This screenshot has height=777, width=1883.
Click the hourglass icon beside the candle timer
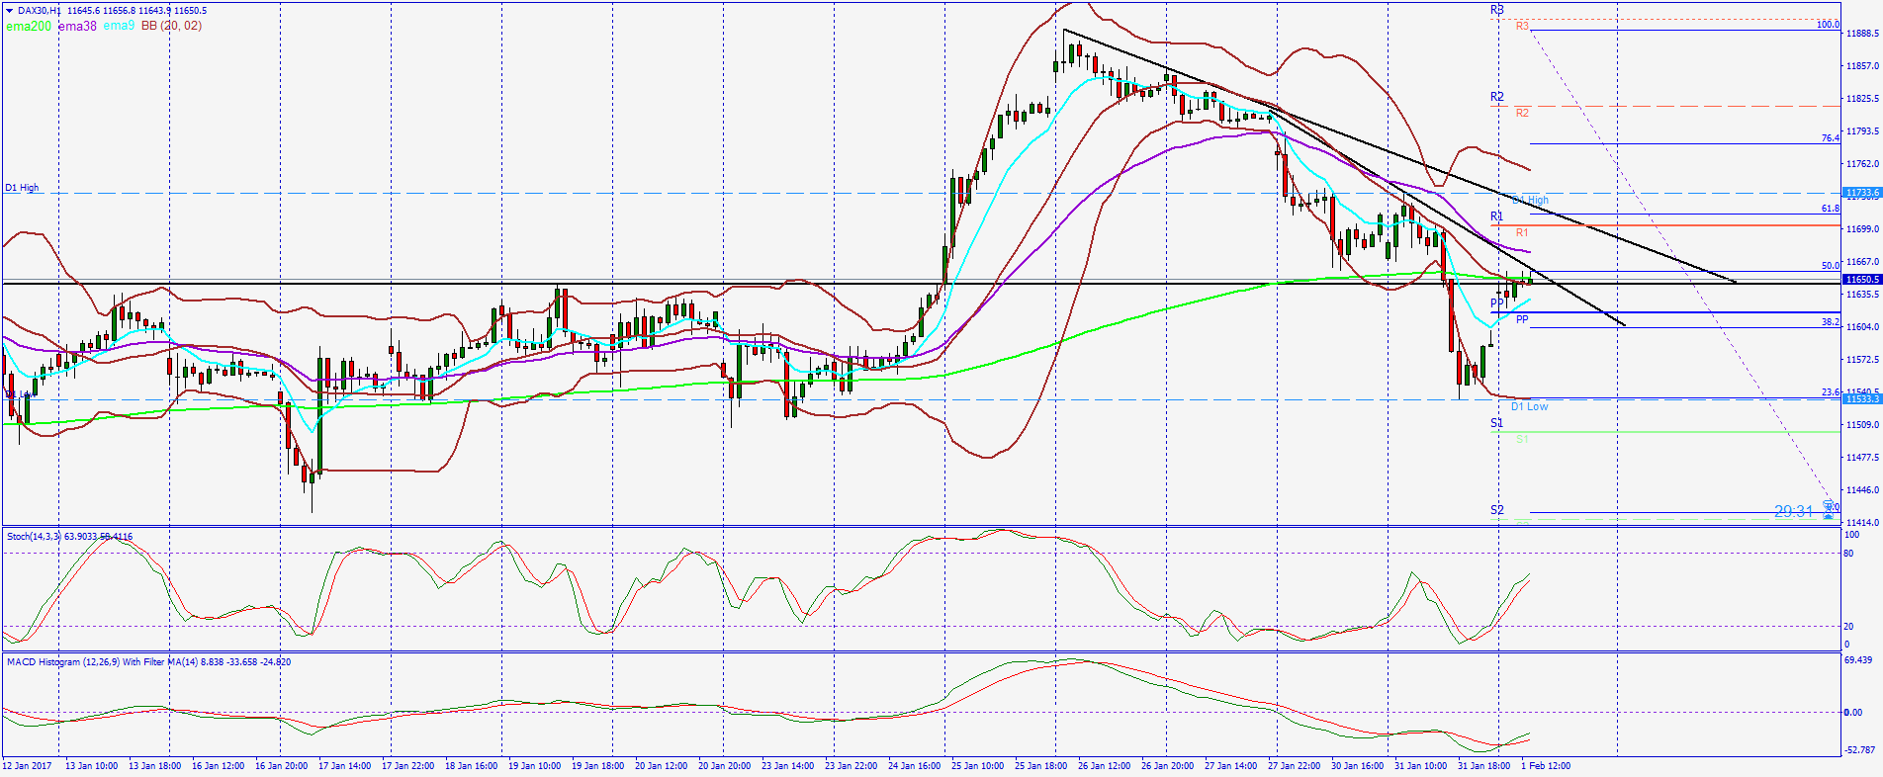[1829, 511]
